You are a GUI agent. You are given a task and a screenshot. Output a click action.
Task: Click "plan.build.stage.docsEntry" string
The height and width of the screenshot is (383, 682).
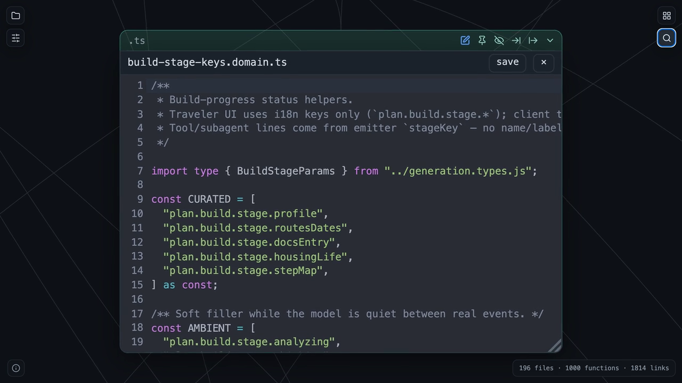tap(249, 243)
